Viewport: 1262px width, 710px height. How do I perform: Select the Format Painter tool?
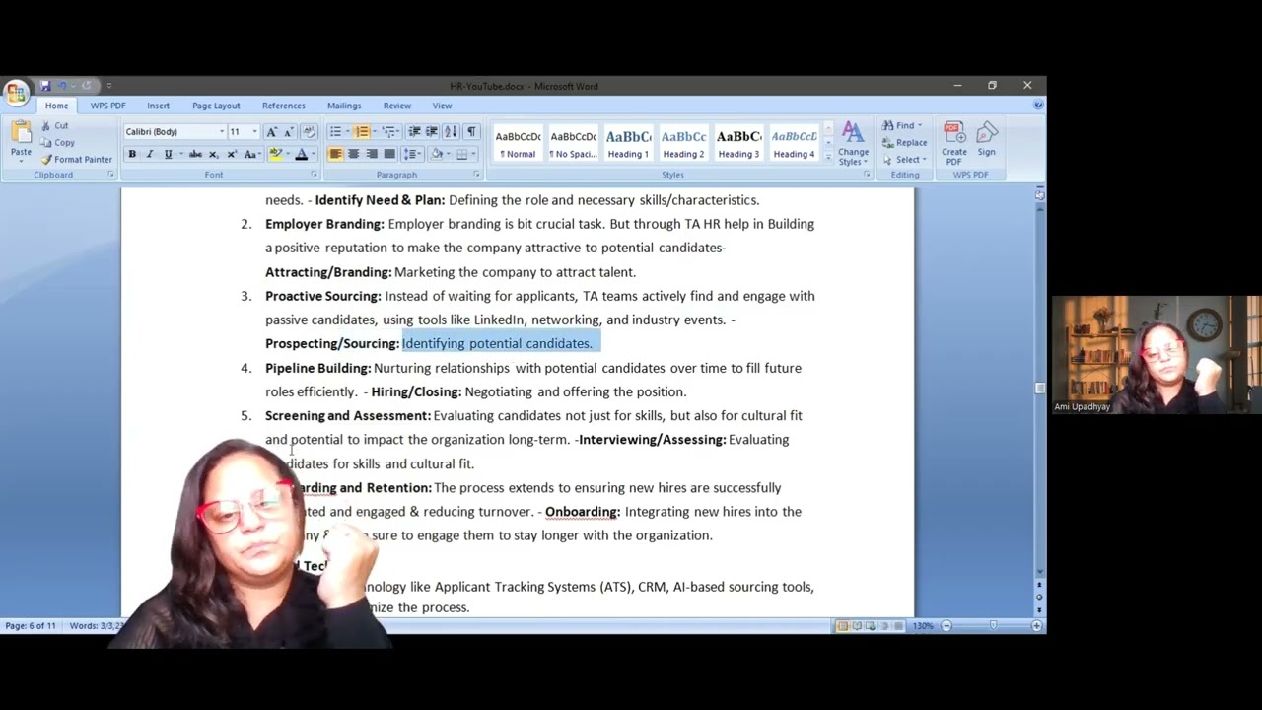[x=77, y=160]
